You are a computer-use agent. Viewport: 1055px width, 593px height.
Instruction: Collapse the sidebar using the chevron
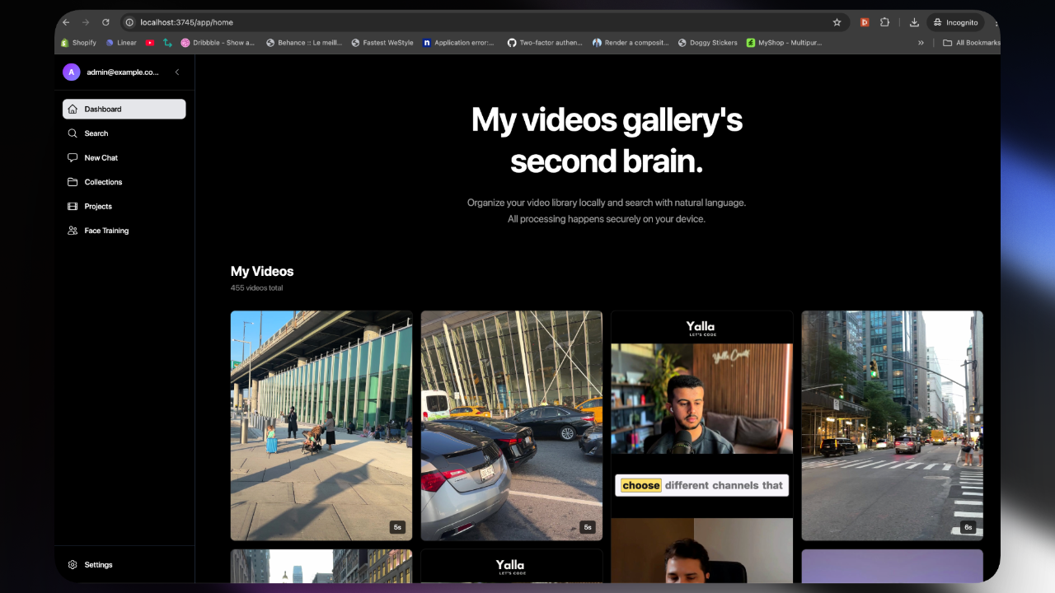[x=176, y=72]
